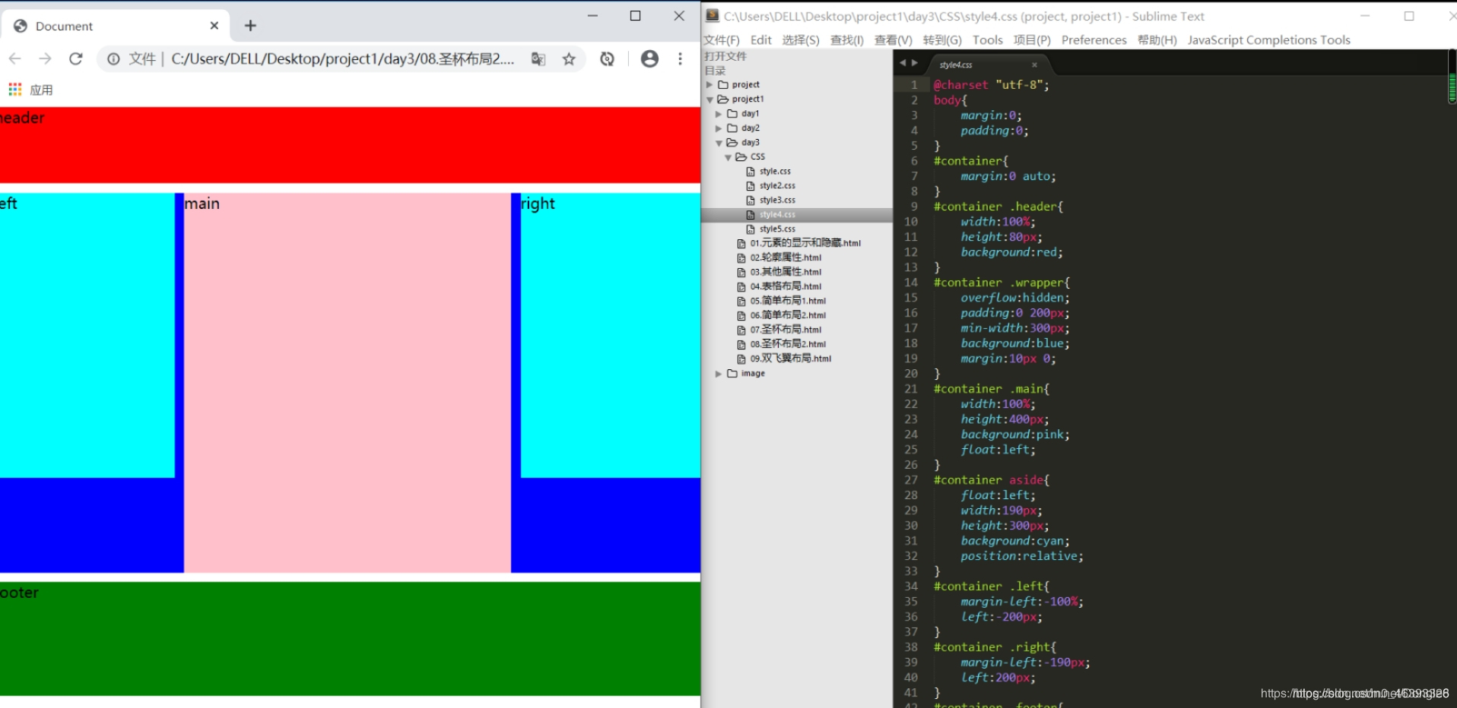The height and width of the screenshot is (708, 1457).
Task: Open a new Chrome tab with plus
Action: tap(250, 26)
